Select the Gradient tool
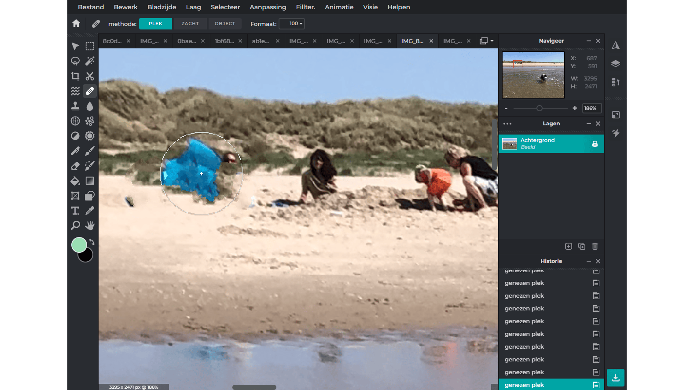The width and height of the screenshot is (694, 390). (90, 181)
